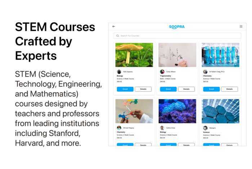
Task: View Details of the Trigonometry course
Action: (186, 89)
